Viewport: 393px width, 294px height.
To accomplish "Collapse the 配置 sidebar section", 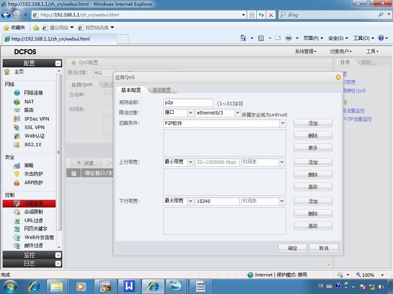I will 58,64.
